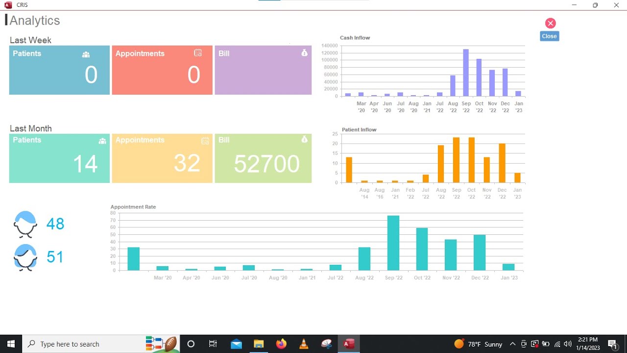Click the patients group icon in Last Week card
627x353 pixels.
click(x=86, y=54)
